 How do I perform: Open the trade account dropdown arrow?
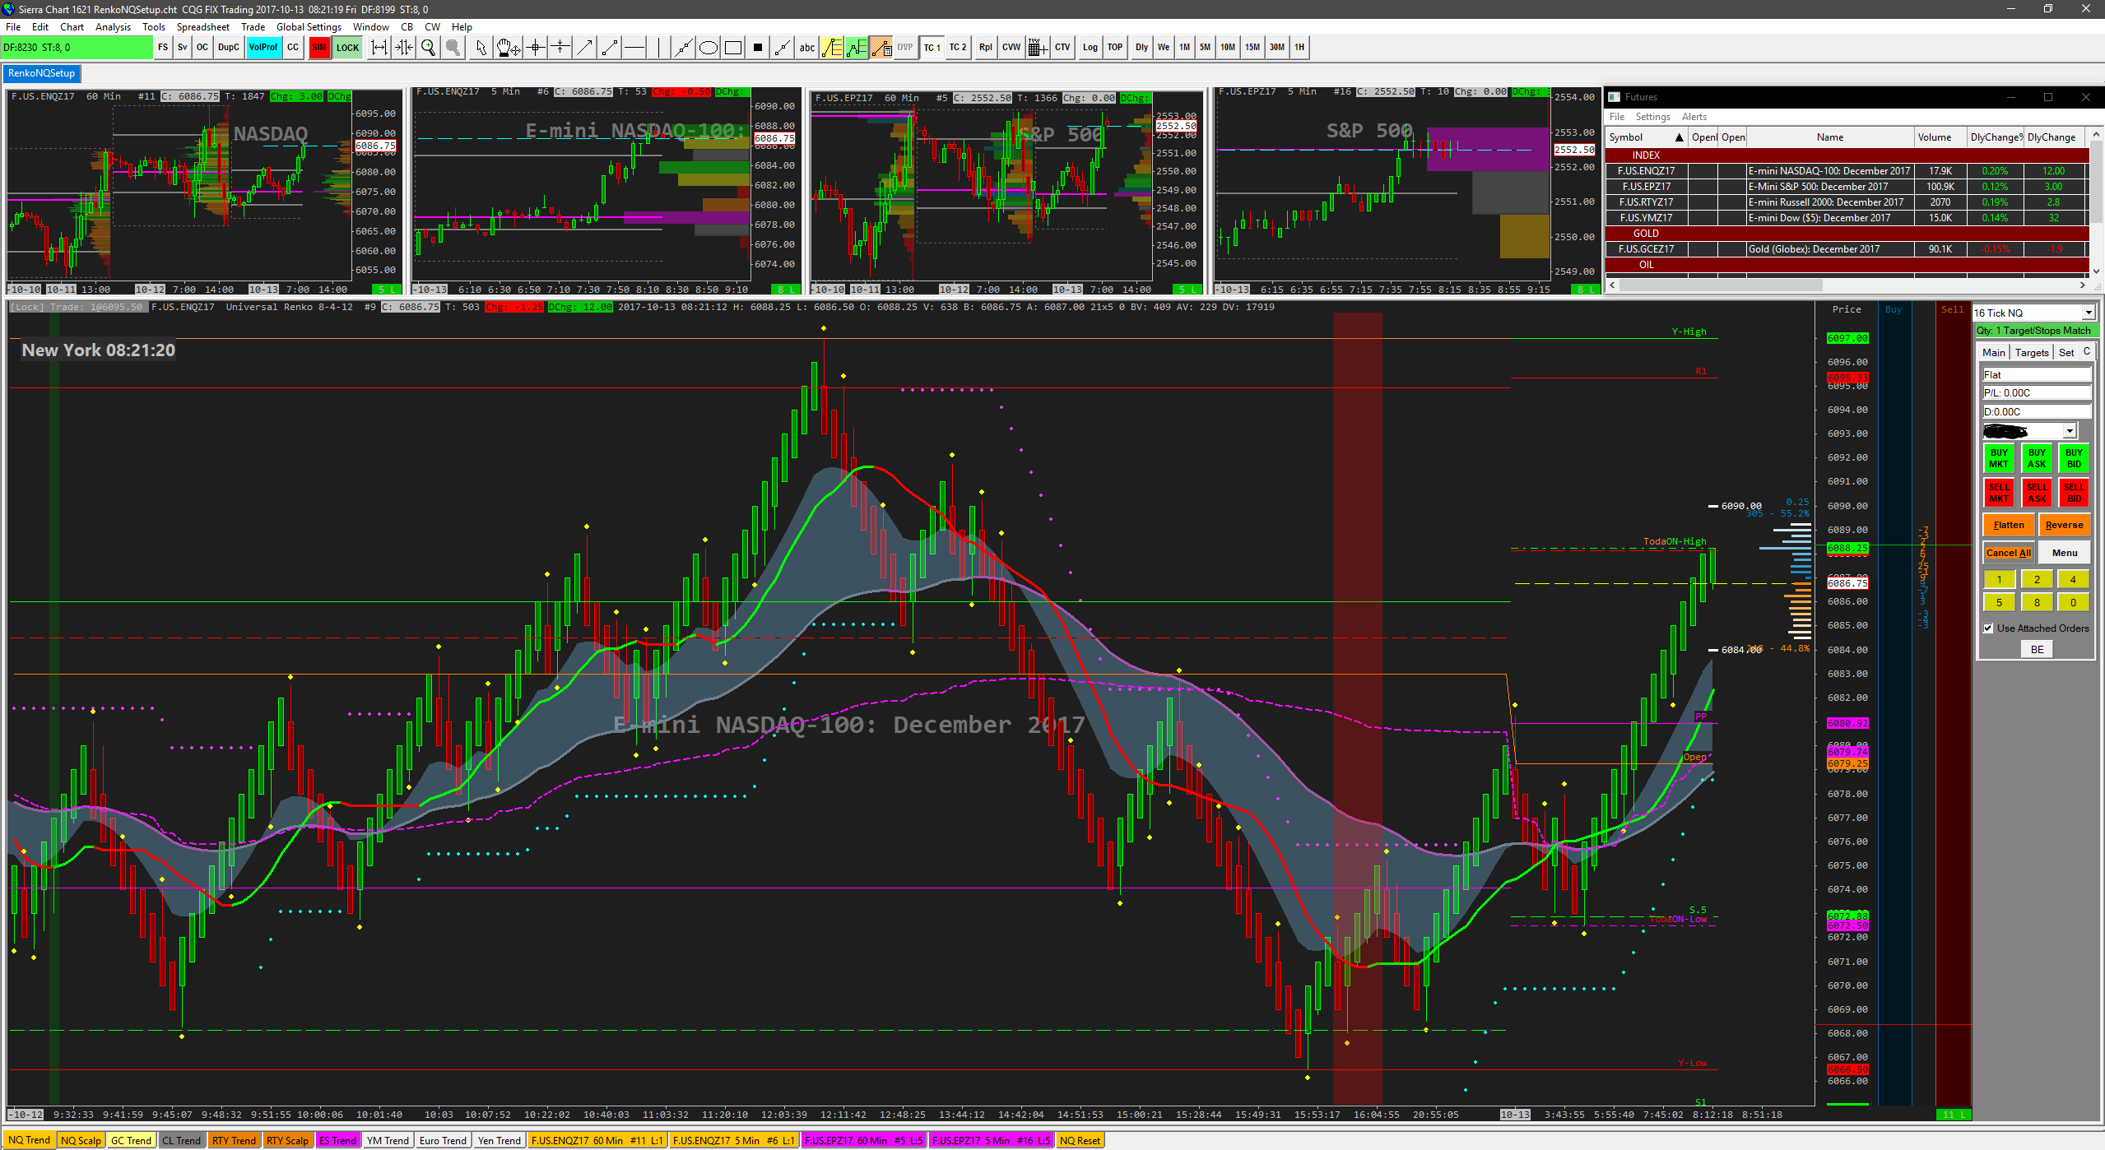(2069, 431)
